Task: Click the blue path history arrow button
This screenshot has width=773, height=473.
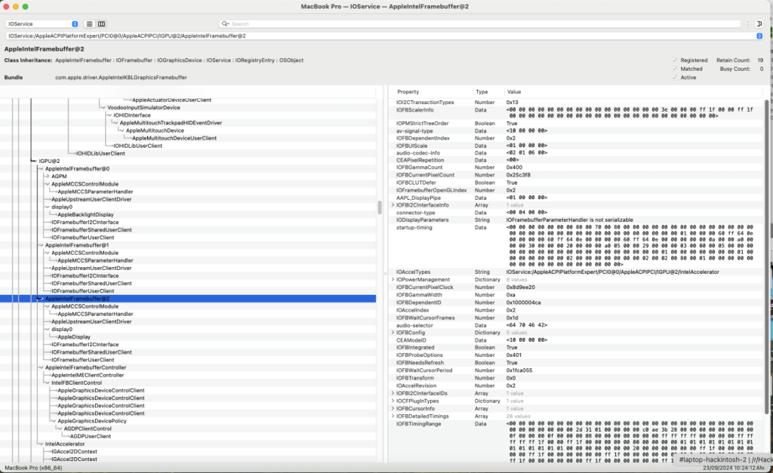Action: click(759, 35)
